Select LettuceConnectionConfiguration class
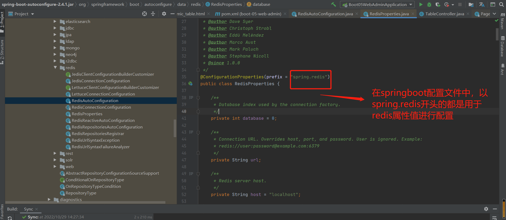 [x=103, y=94]
